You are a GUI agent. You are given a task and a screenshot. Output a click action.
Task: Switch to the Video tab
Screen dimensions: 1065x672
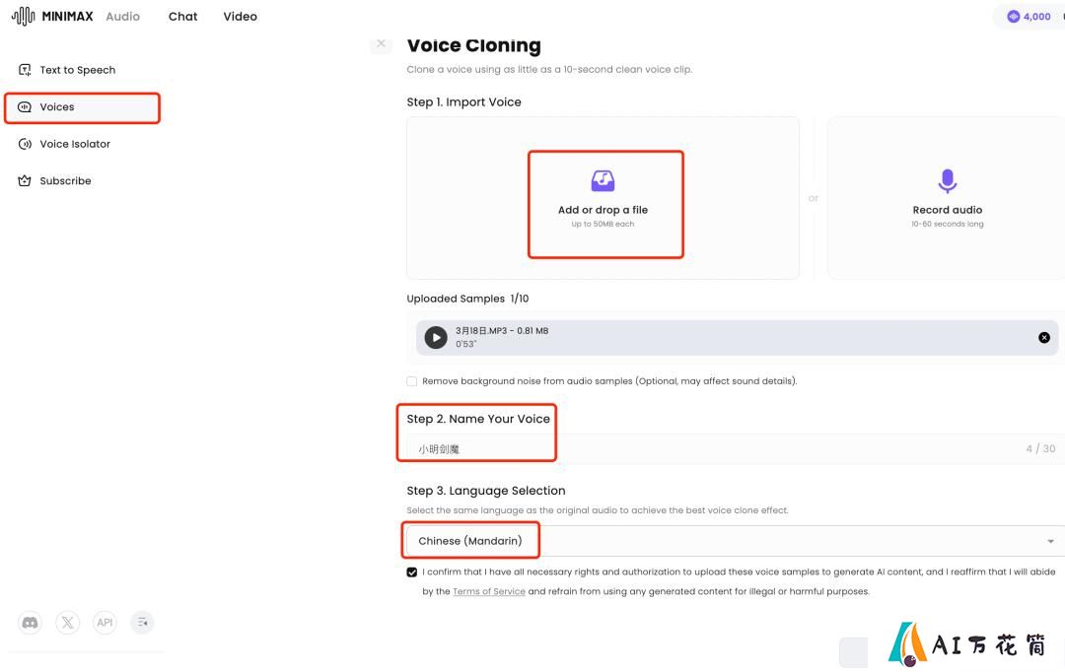pos(240,17)
